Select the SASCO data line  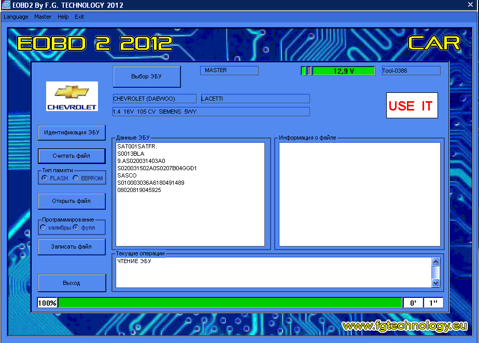coord(127,175)
